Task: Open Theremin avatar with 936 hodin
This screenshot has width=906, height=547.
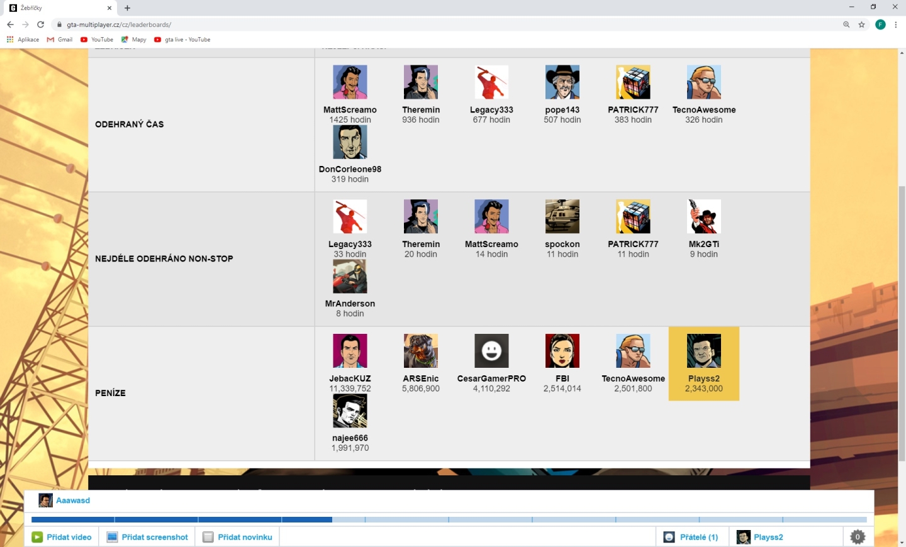Action: coord(421,82)
